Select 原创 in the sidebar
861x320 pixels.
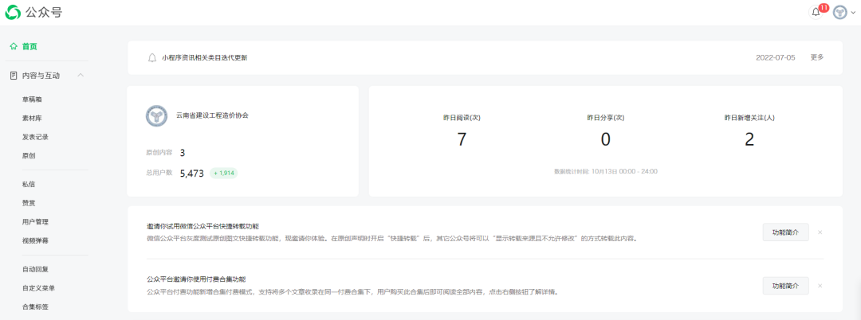(x=29, y=155)
